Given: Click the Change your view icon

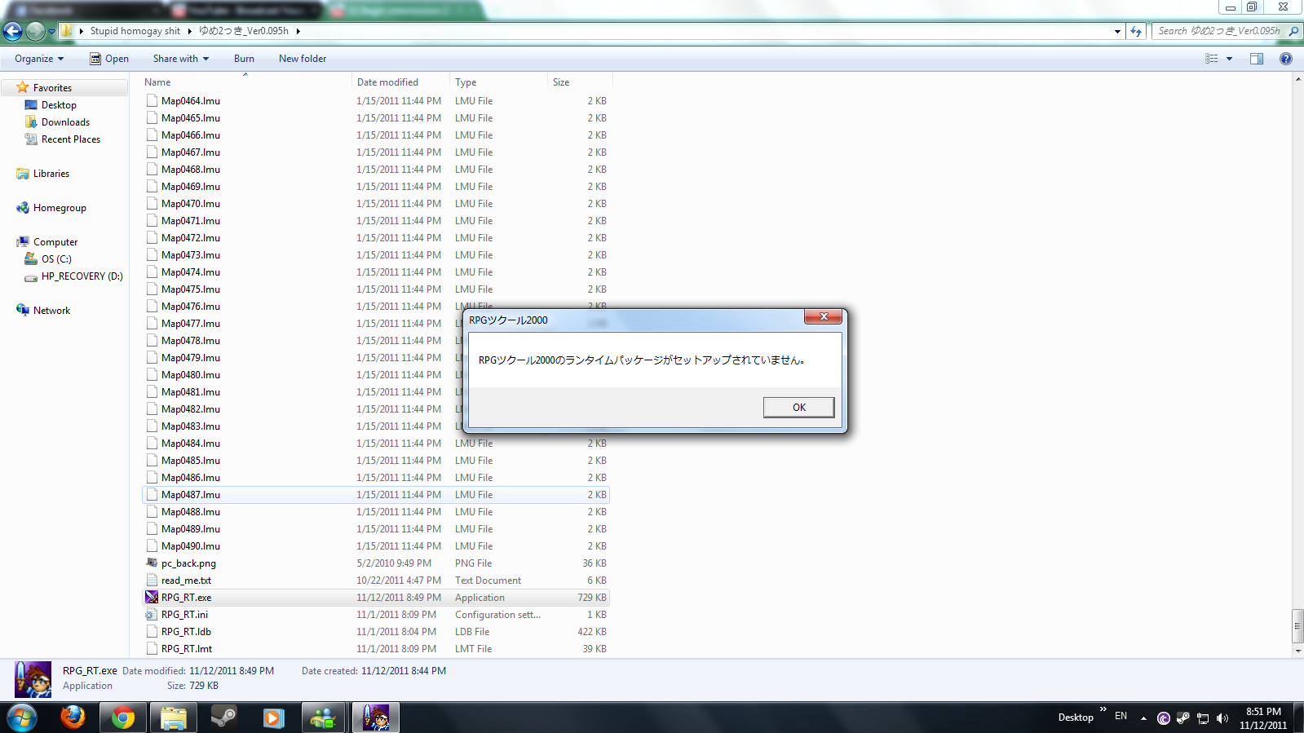Looking at the screenshot, I should (x=1211, y=59).
